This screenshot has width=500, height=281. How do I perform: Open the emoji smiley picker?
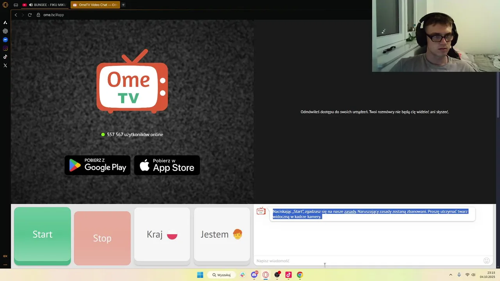(487, 261)
